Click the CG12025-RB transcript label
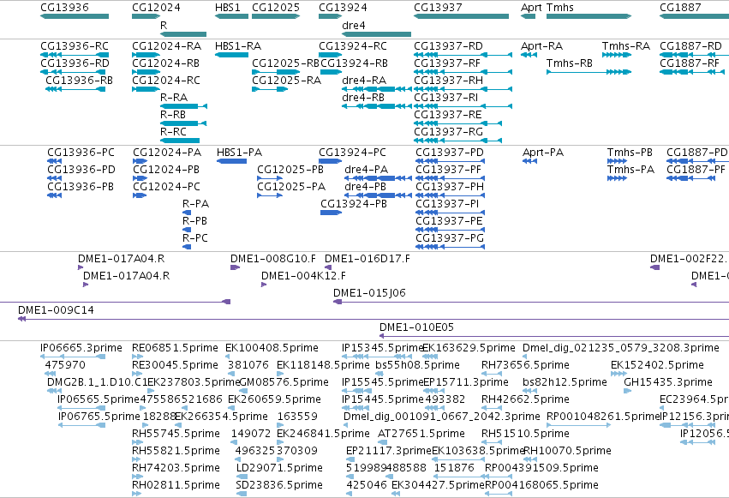 point(285,63)
